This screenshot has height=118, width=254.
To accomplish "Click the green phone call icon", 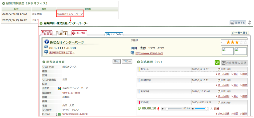I will [217, 63].
